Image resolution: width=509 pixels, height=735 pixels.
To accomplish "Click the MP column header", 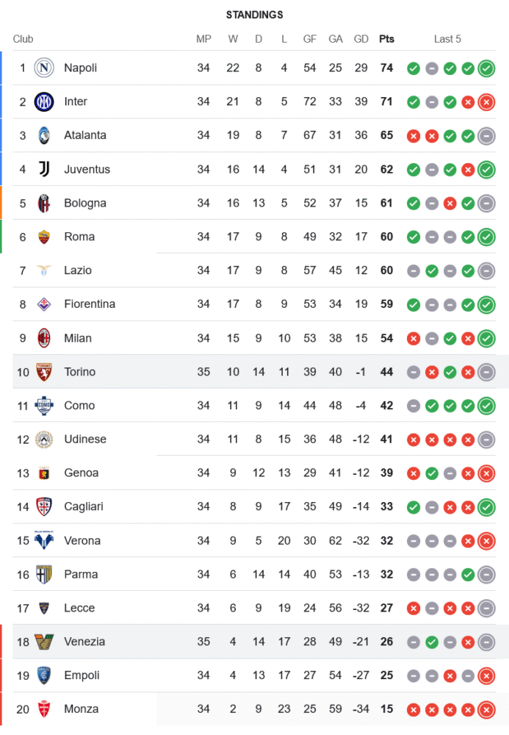I will pyautogui.click(x=203, y=39).
